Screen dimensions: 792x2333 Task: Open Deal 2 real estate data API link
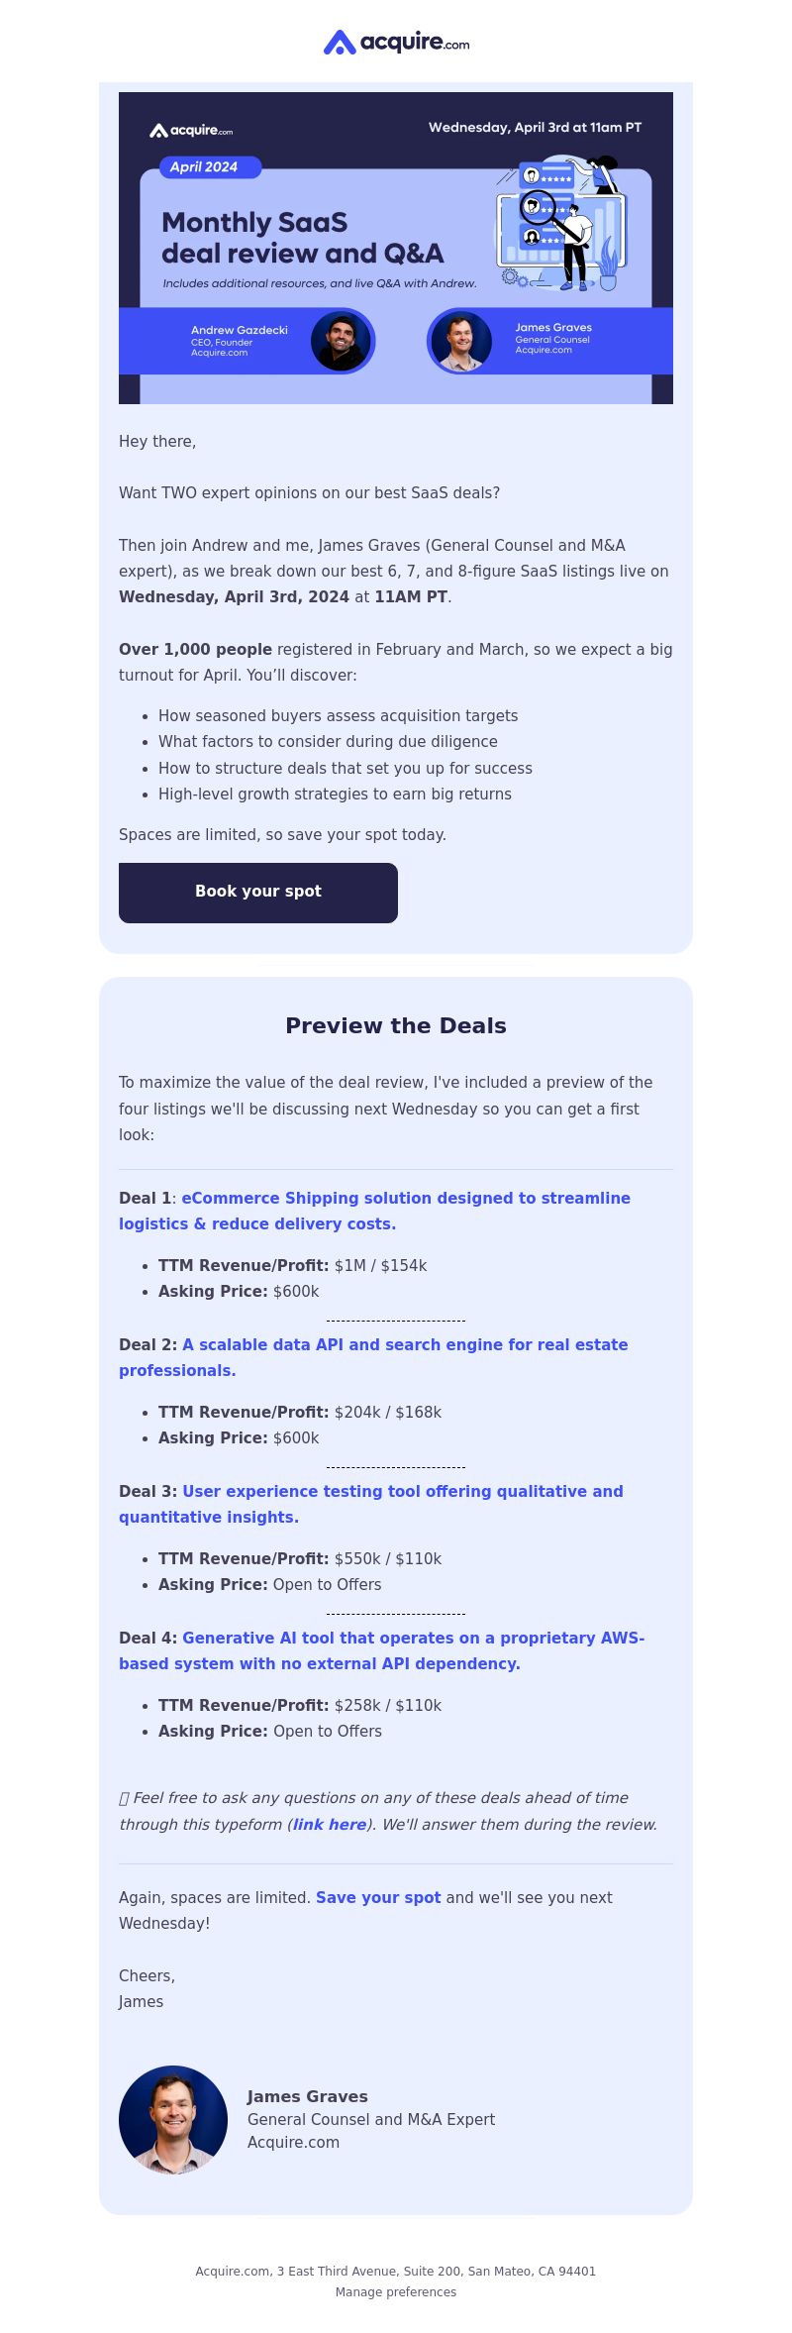373,1357
